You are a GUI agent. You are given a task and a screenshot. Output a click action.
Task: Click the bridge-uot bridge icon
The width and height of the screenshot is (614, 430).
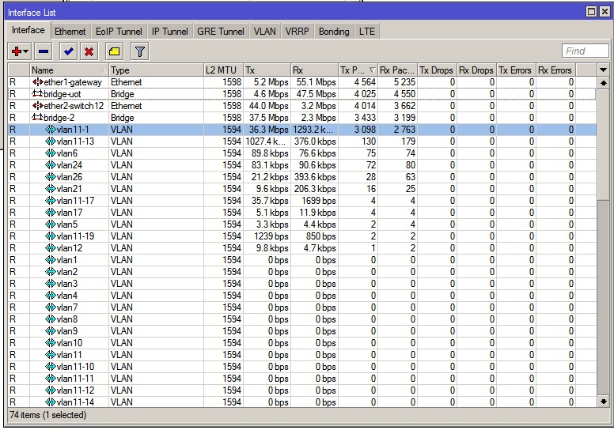(36, 94)
